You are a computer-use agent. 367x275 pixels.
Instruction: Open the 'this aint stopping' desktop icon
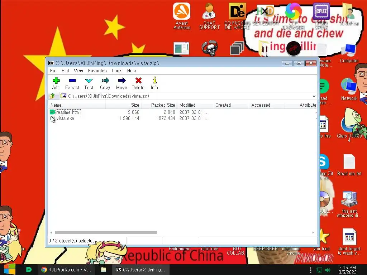tap(349, 204)
